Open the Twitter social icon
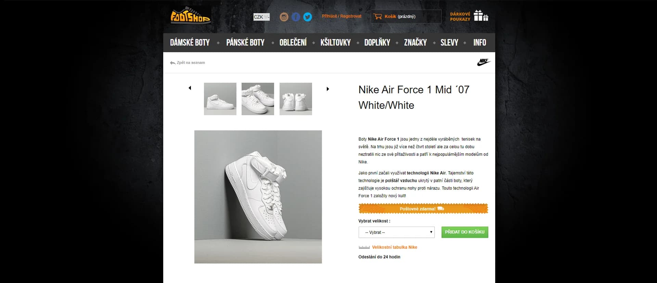 [x=308, y=17]
